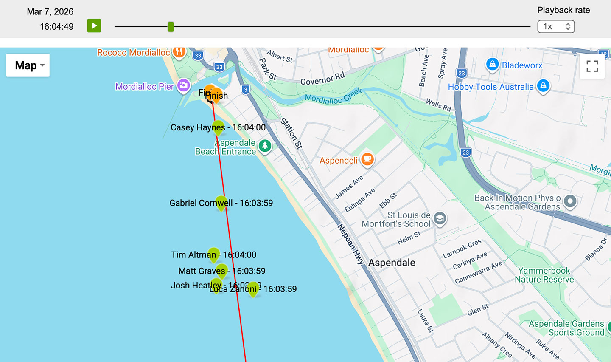Click the Back In Motion Physio icon

pos(570,202)
